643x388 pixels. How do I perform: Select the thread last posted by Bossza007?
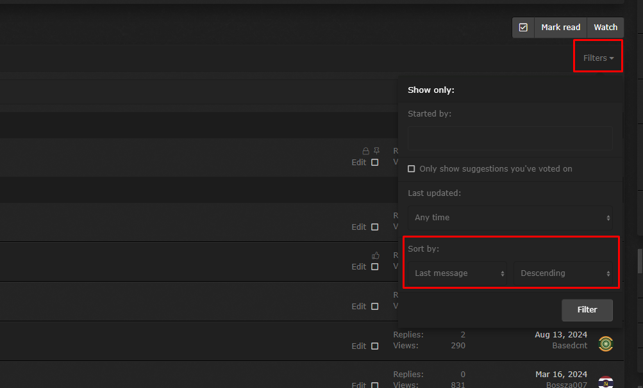375,385
